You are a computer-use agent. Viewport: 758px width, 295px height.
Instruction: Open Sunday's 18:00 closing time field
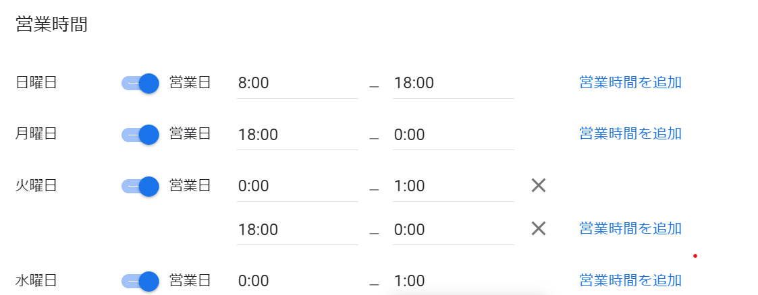pos(453,84)
